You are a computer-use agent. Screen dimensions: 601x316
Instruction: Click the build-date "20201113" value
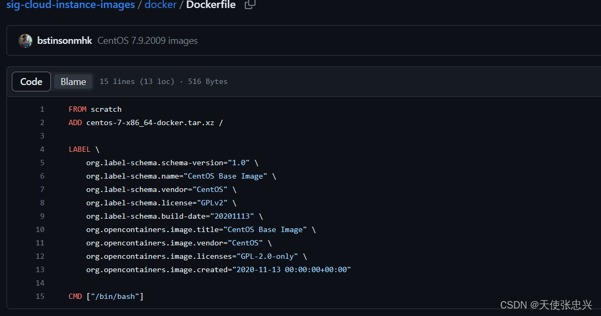[x=232, y=217]
